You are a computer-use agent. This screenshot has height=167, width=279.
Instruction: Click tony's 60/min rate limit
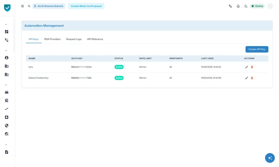point(143,67)
